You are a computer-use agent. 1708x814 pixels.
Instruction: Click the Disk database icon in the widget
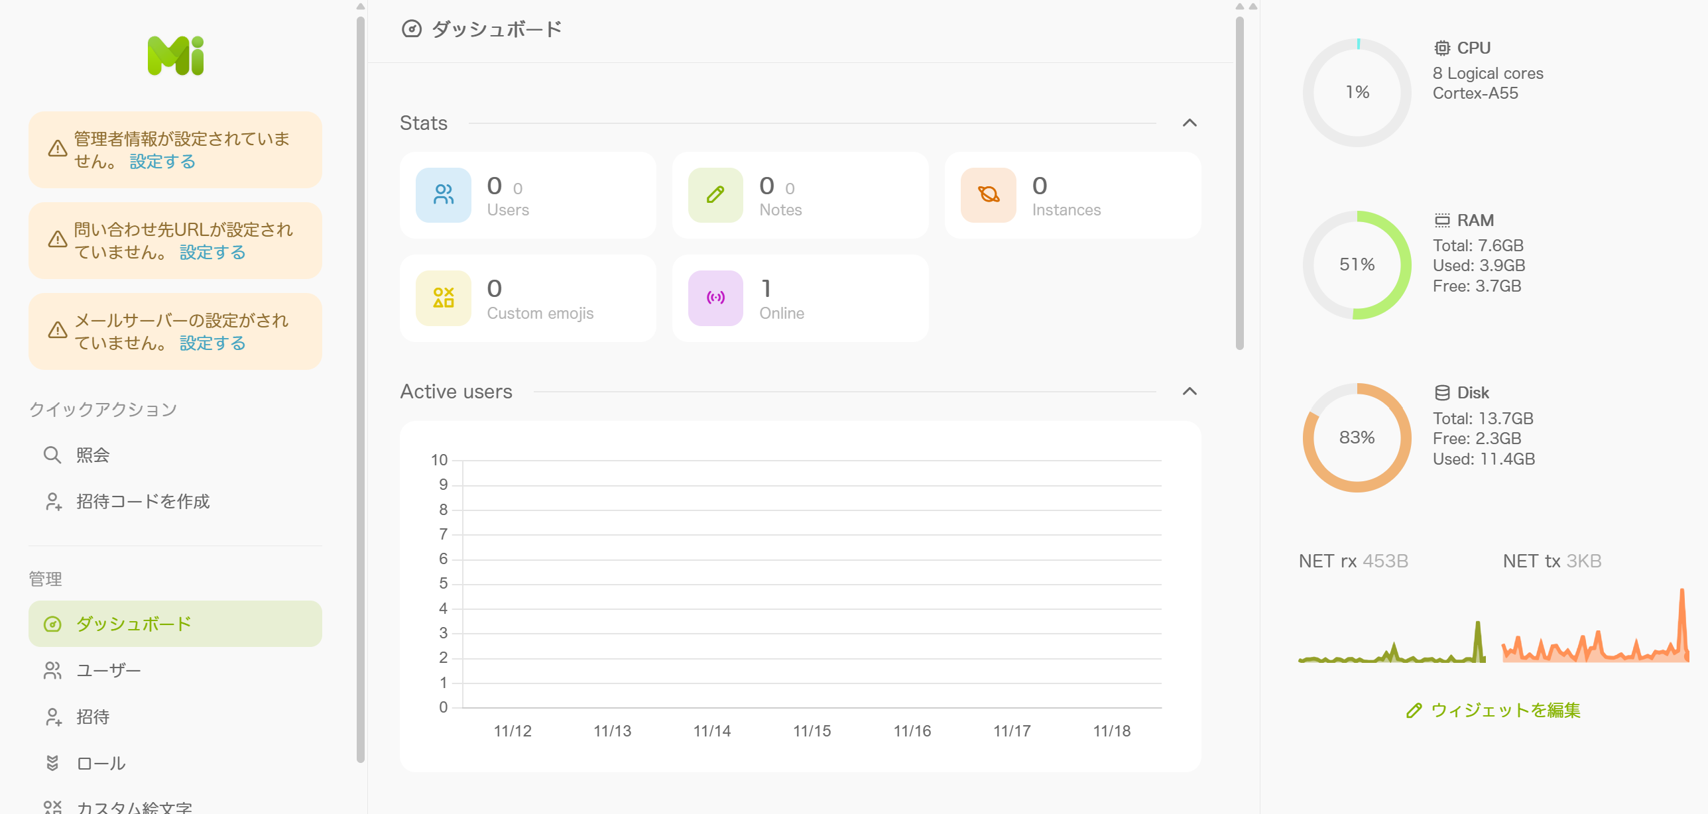click(1442, 393)
